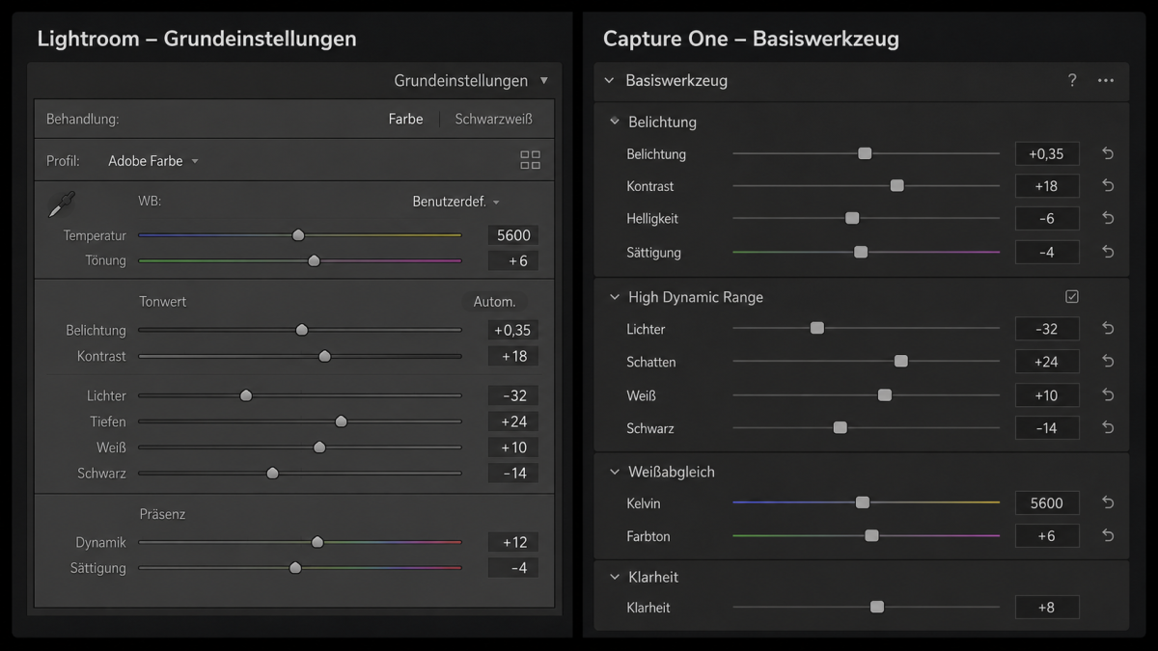Reset the Lichter value in Capture One
This screenshot has height=651, width=1158.
click(x=1108, y=329)
